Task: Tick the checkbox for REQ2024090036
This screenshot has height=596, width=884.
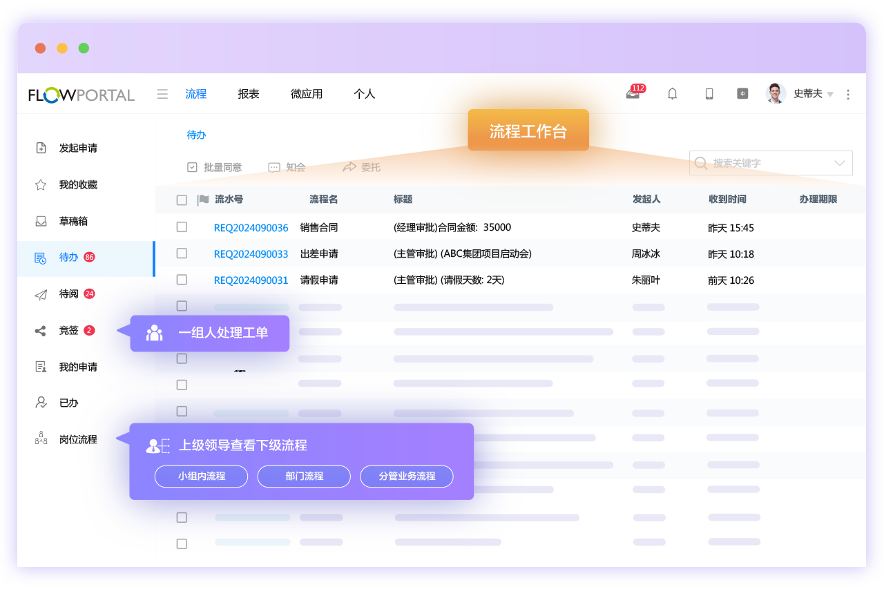Action: 182,227
